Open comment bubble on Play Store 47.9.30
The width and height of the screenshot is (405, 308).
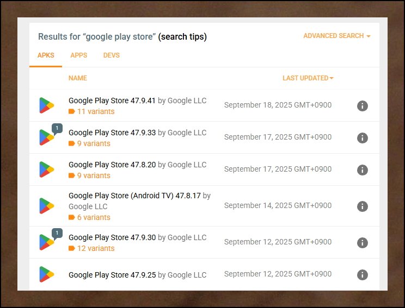[x=57, y=234]
